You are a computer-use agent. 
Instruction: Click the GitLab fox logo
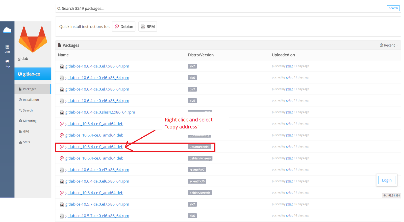[x=33, y=39]
